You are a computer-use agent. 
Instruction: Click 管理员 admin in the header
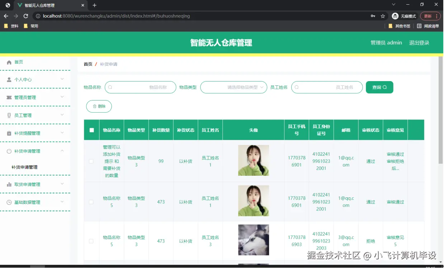386,43
